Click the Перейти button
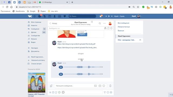The width and height of the screenshot is (173, 97). (x=82, y=34)
